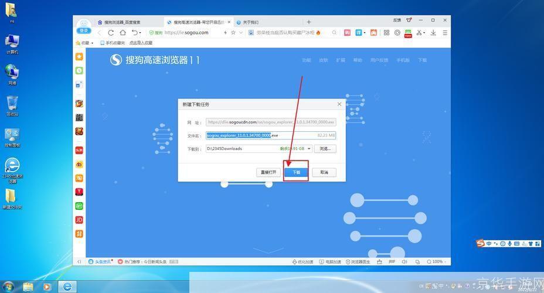Click the blue 译 translate toolbar icon

coord(358,33)
